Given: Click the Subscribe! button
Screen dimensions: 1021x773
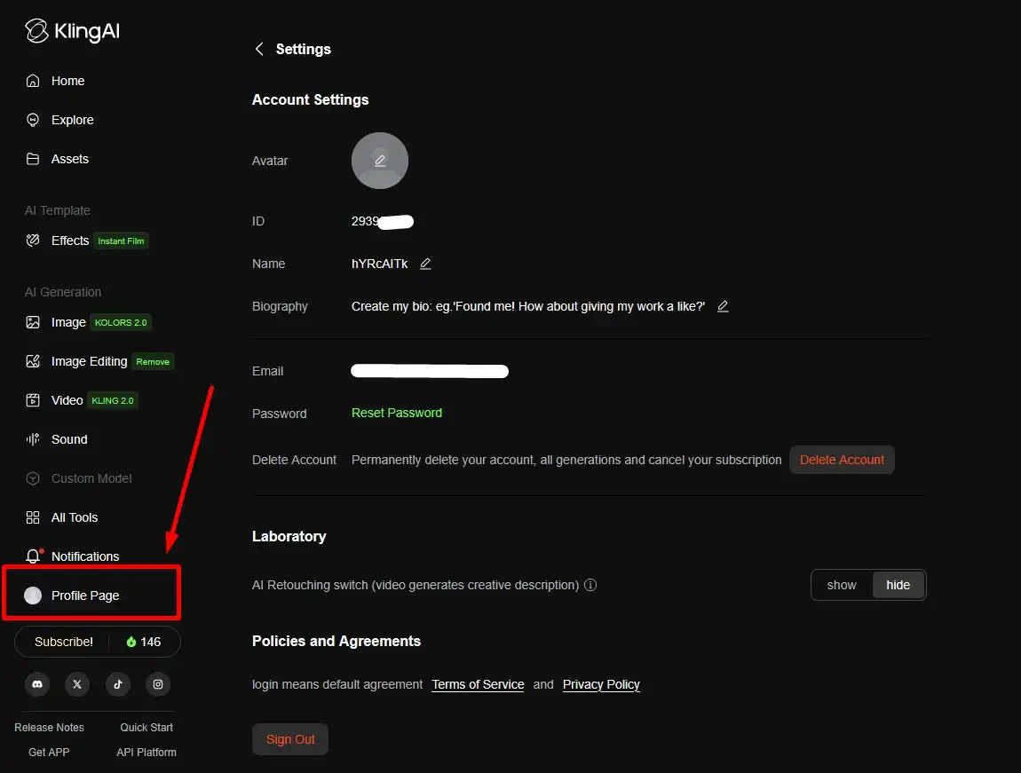Looking at the screenshot, I should click(x=64, y=643).
